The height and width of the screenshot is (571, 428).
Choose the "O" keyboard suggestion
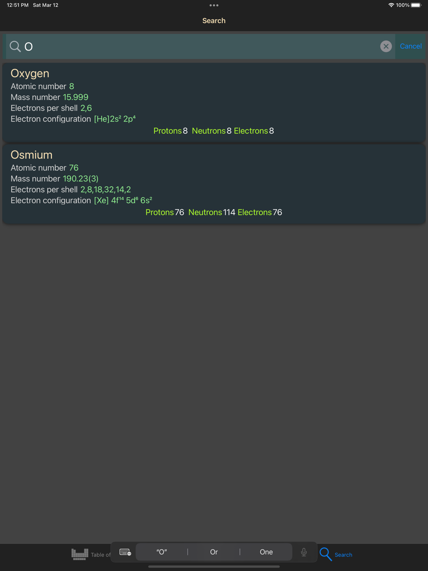point(162,552)
